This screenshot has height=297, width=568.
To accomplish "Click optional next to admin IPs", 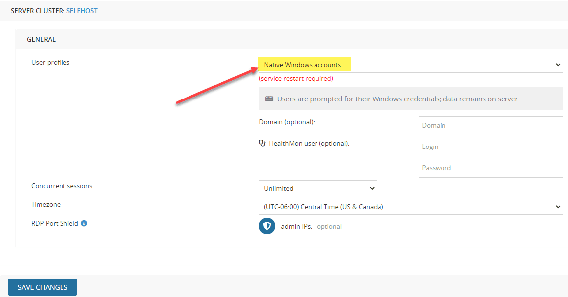I will click(x=330, y=226).
